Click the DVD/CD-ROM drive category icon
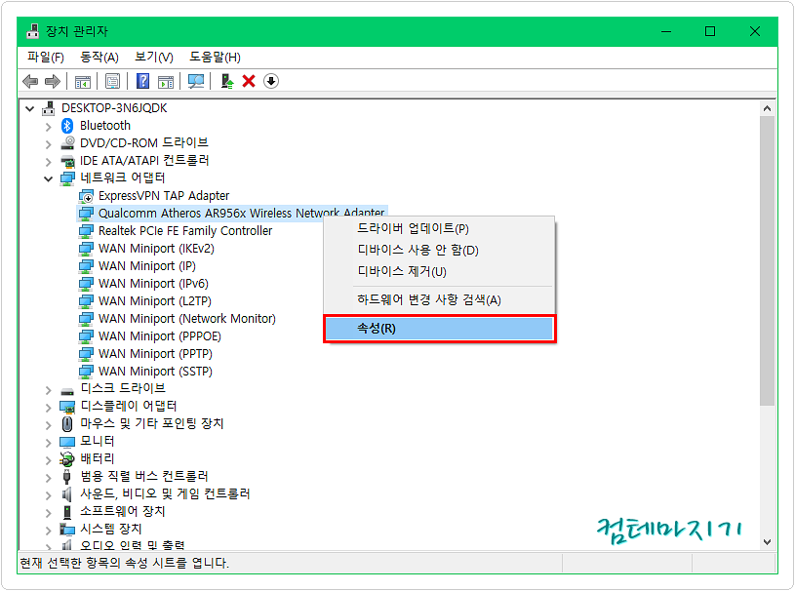Viewport: 795px width, 591px height. [x=67, y=143]
